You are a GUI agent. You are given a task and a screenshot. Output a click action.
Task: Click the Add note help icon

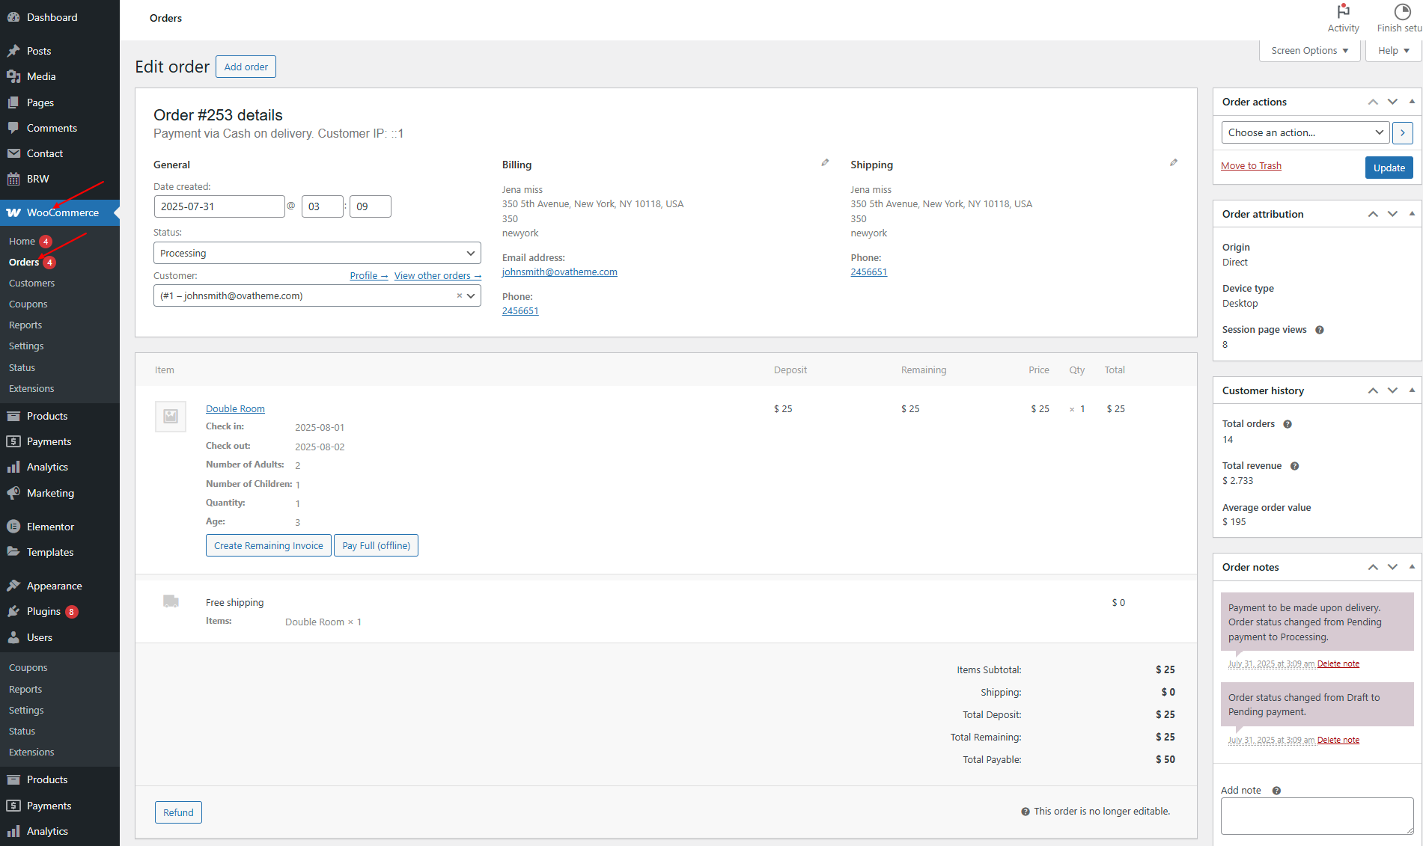click(x=1276, y=791)
